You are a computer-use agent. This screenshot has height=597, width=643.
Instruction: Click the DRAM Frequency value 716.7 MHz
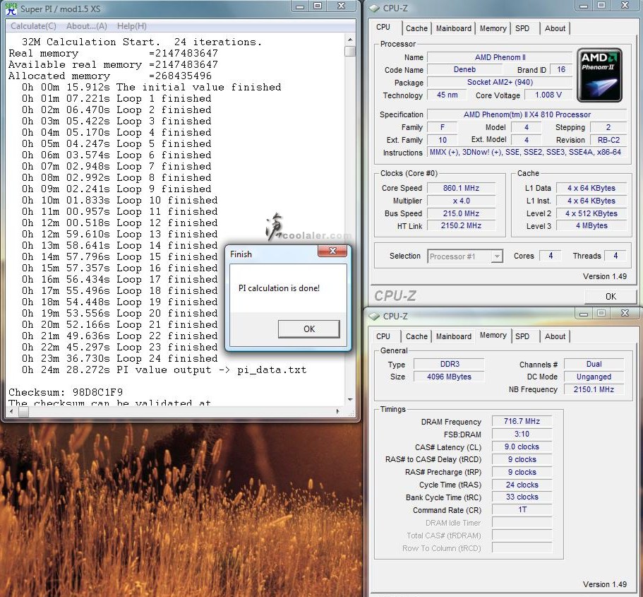[522, 421]
